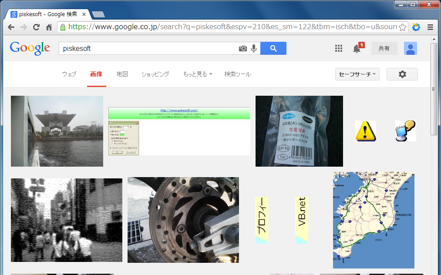Open the brake disc photo
The image size is (441, 275).
tap(183, 220)
